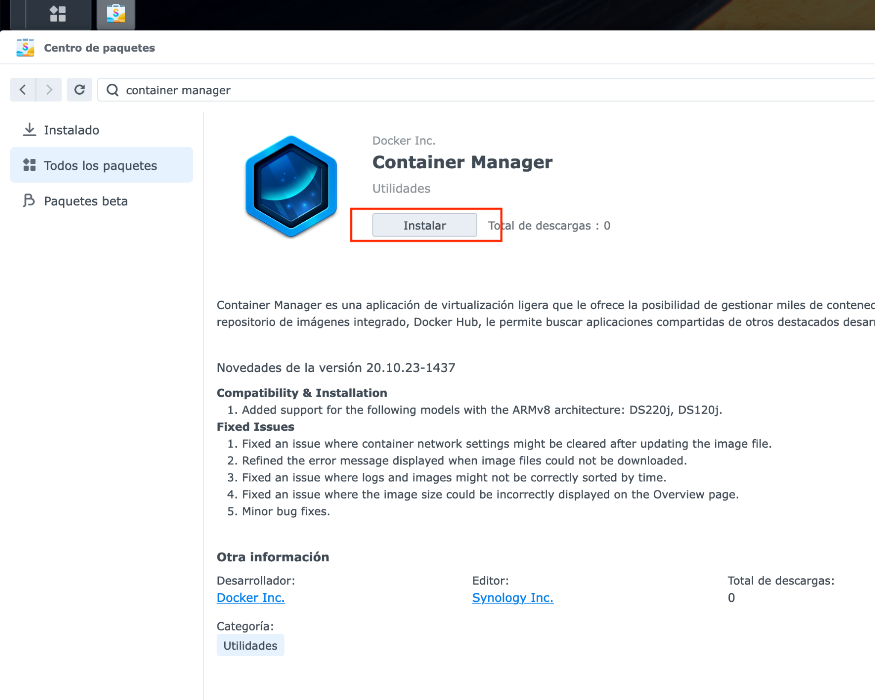
Task: Open the DSM main menu grid icon
Action: 58,14
